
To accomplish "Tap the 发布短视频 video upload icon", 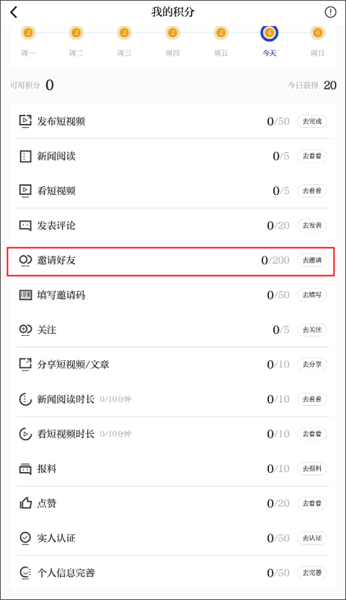I will 25,121.
